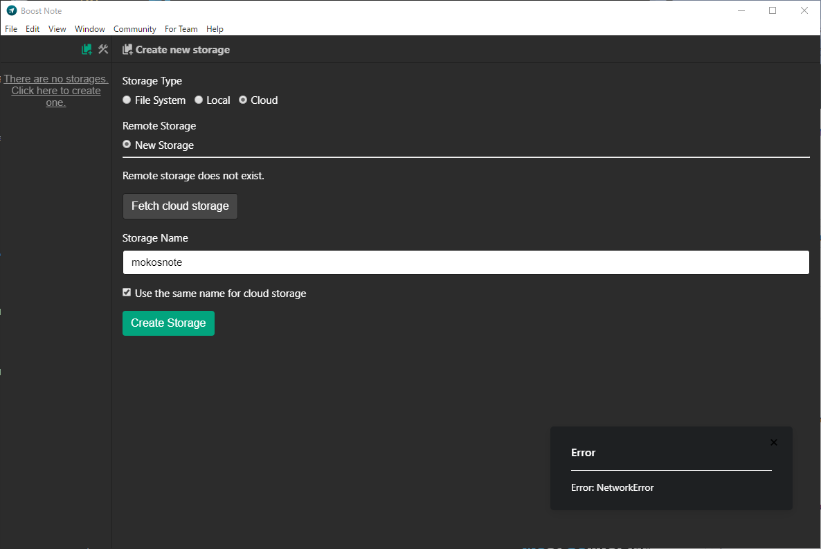Click the 'There are no storages' link
The width and height of the screenshot is (821, 549).
coord(56,91)
